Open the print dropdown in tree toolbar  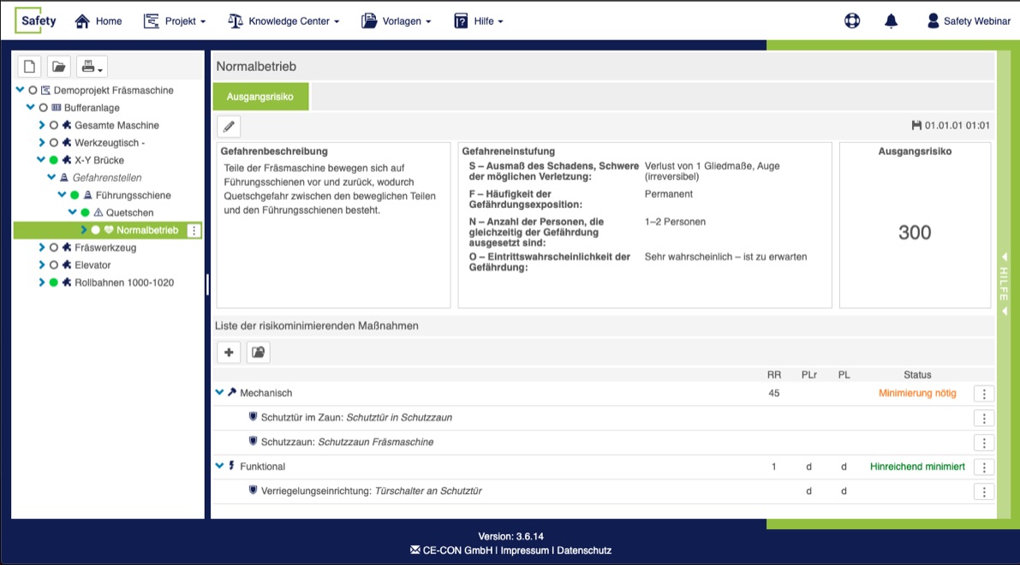(x=92, y=66)
